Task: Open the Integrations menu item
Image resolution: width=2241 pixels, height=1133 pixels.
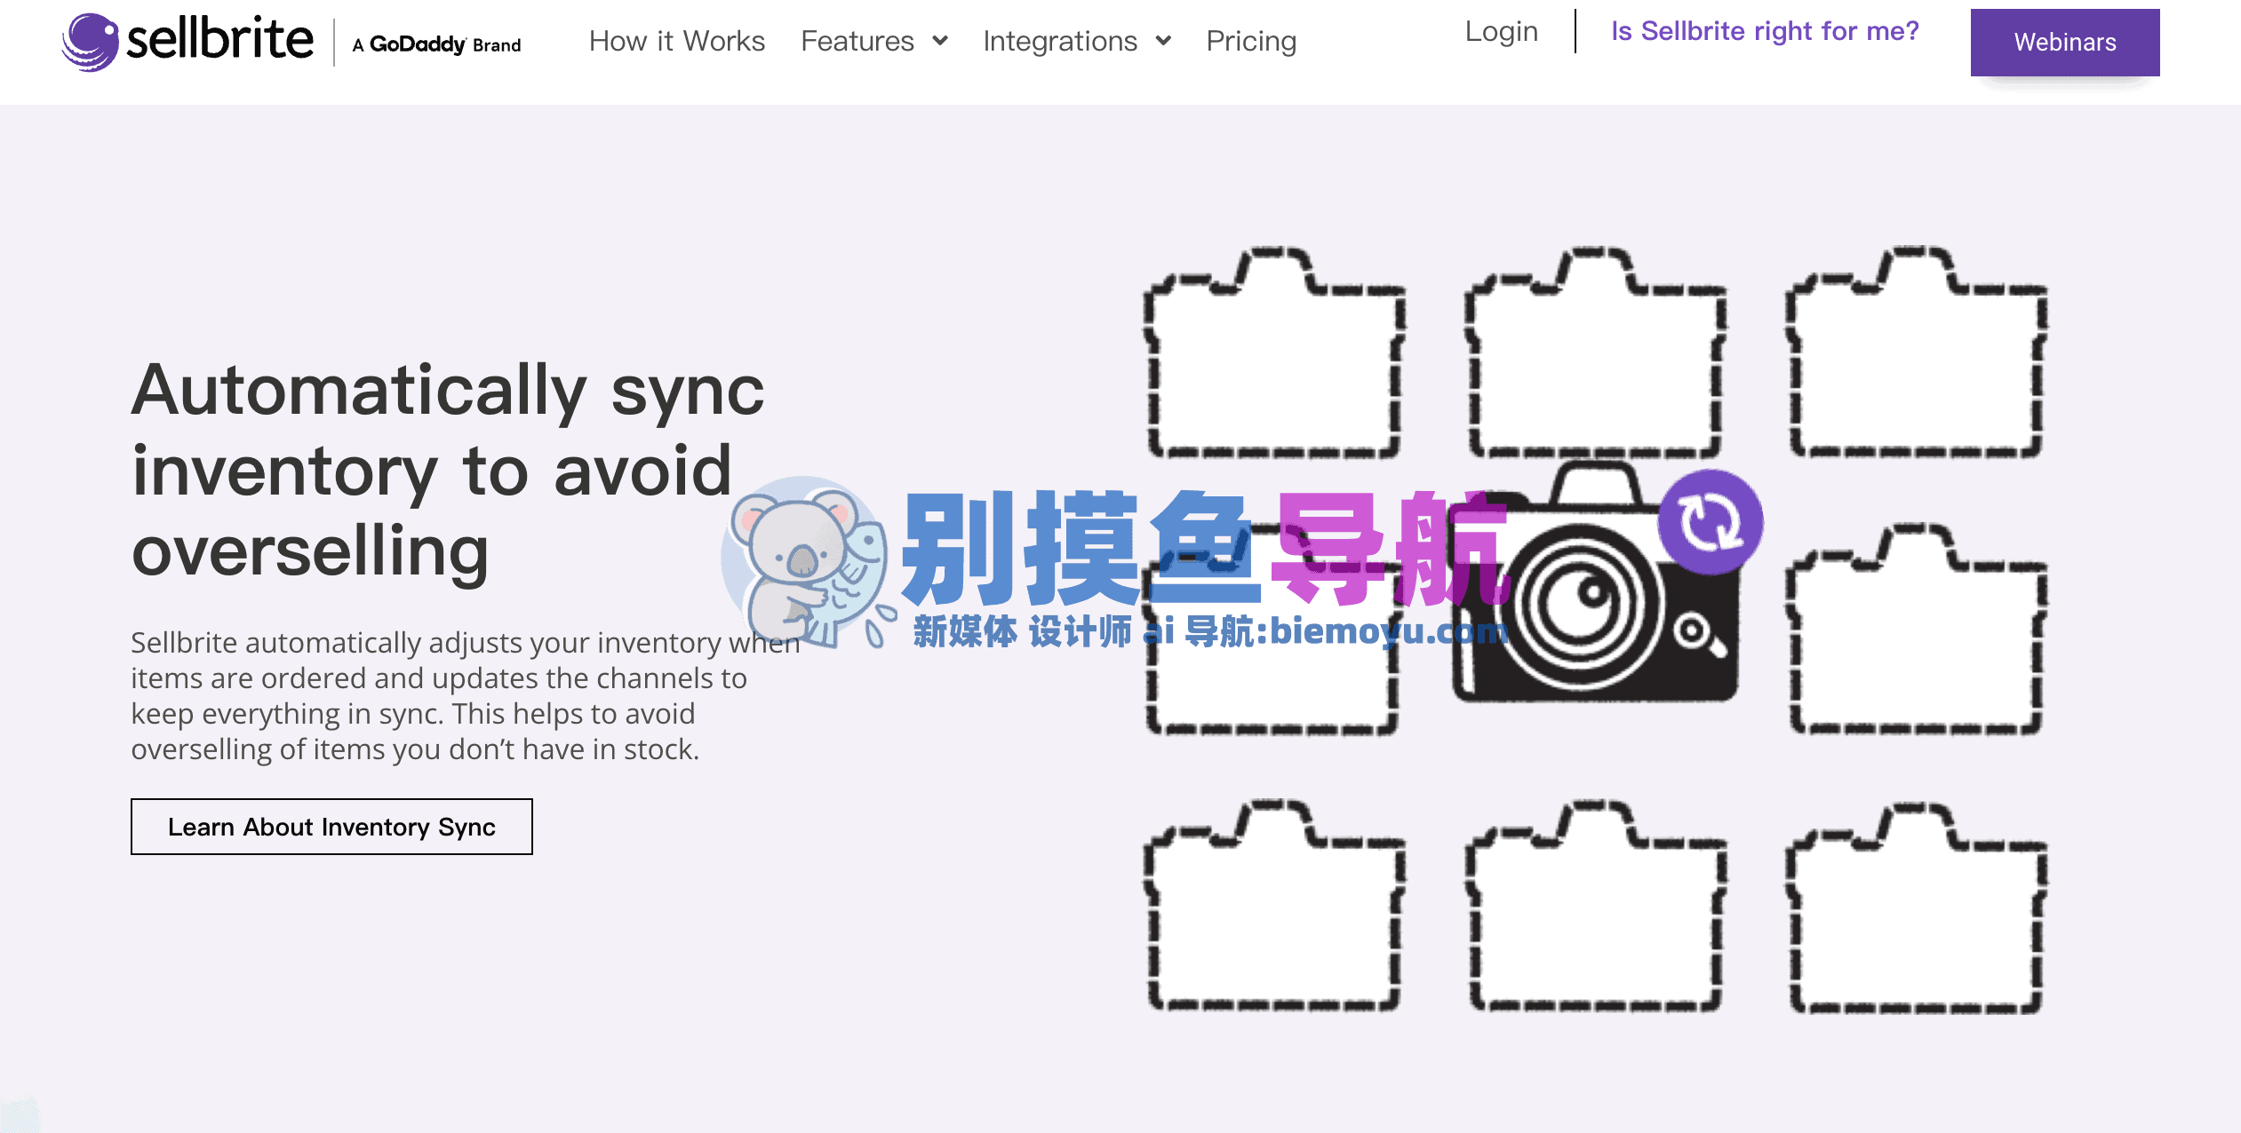Action: pos(1060,41)
